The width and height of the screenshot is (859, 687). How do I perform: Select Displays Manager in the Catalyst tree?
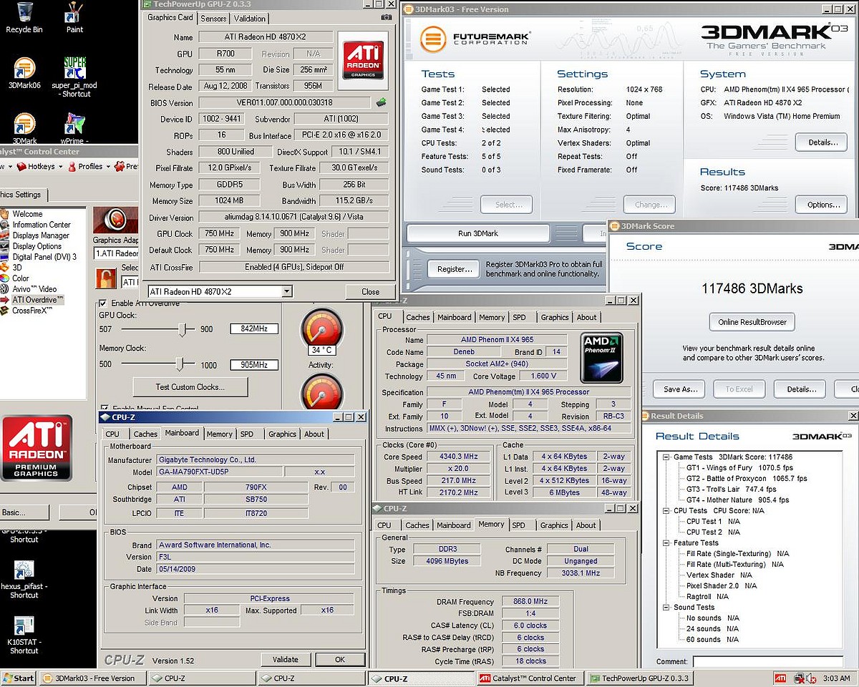(x=41, y=235)
